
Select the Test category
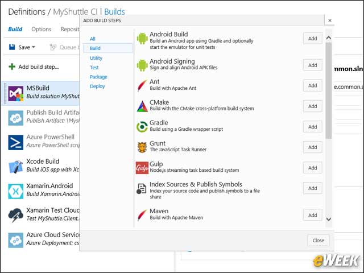pyautogui.click(x=94, y=68)
